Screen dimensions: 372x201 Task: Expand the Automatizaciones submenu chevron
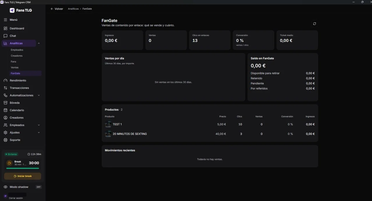(39, 95)
